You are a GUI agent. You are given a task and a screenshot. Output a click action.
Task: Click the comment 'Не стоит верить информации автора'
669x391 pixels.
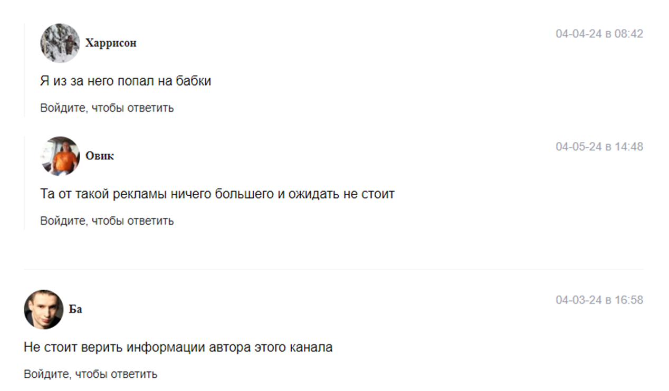click(178, 348)
